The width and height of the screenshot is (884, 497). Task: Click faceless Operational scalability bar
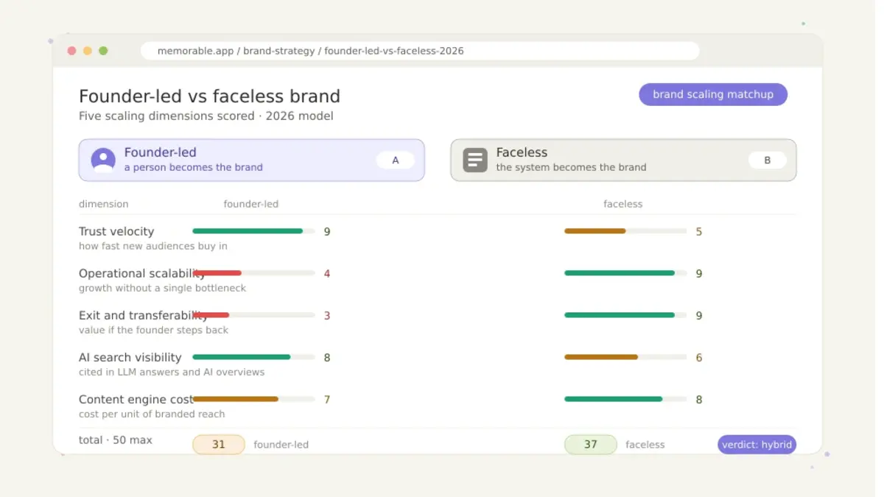(x=625, y=273)
